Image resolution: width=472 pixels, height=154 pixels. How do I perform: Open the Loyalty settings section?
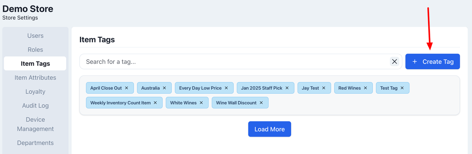tap(35, 92)
